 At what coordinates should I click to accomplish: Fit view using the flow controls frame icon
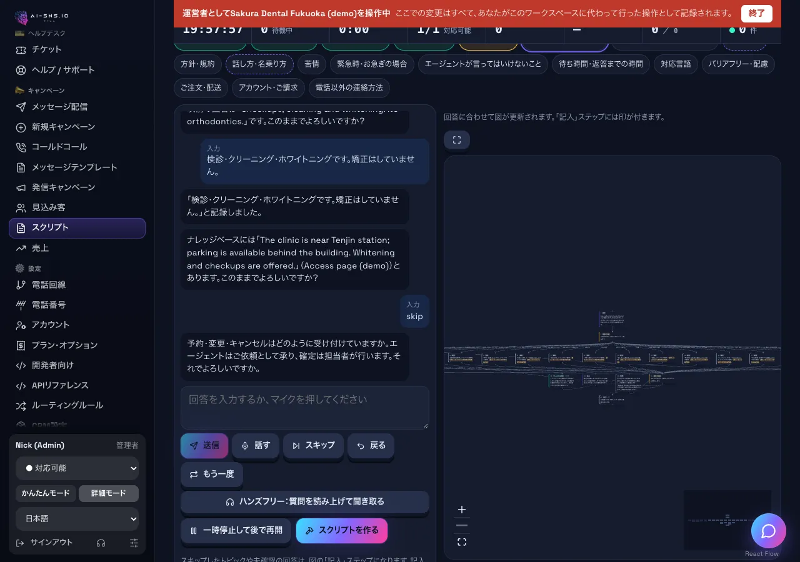point(462,542)
